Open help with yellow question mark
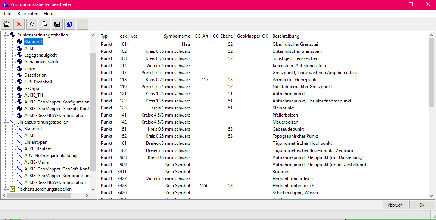Screen dimensions: 436x220 pyautogui.click(x=82, y=24)
